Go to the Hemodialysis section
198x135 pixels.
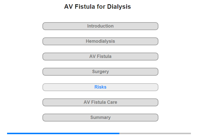click(100, 41)
